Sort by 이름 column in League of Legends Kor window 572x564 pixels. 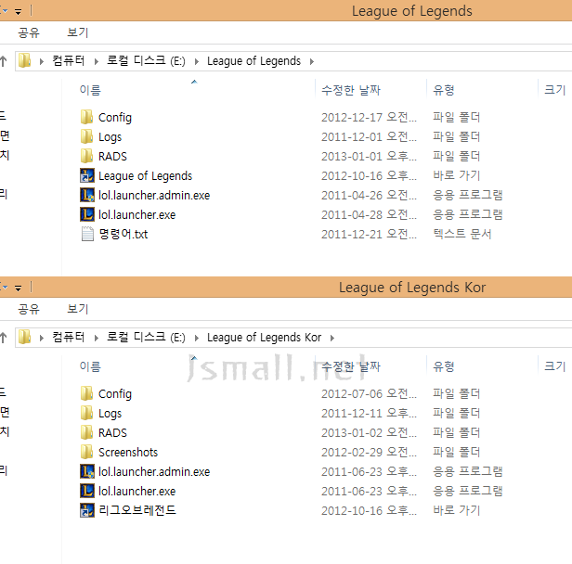pos(90,366)
